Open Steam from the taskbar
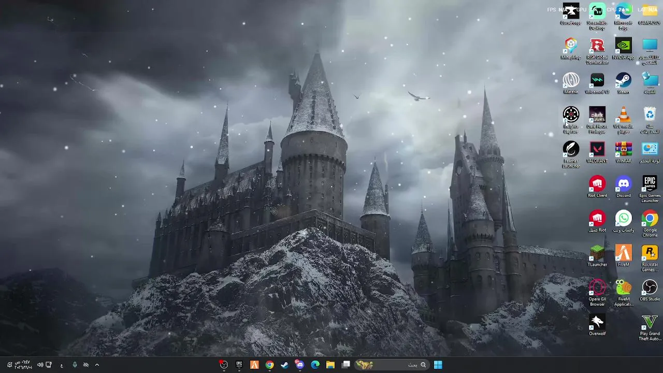The image size is (663, 373). pos(284,365)
